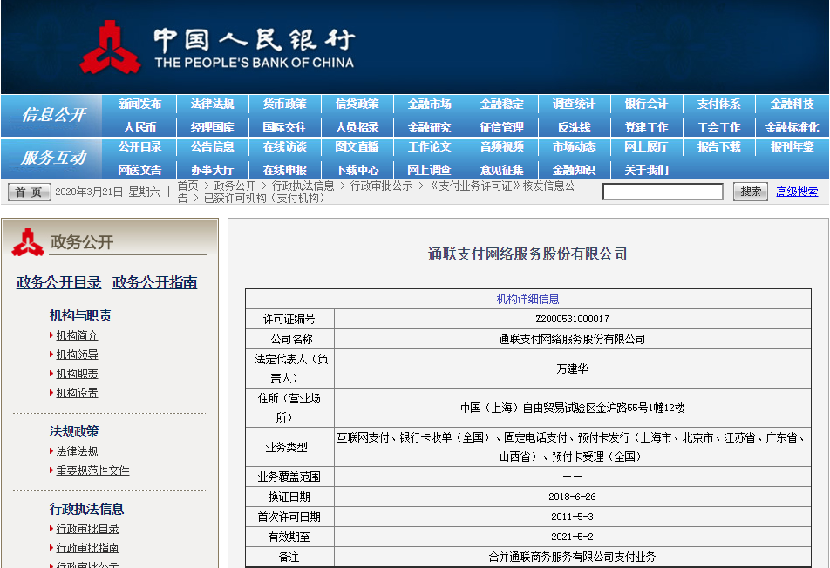Open 国际交往 menu item
The width and height of the screenshot is (830, 568).
tap(285, 127)
